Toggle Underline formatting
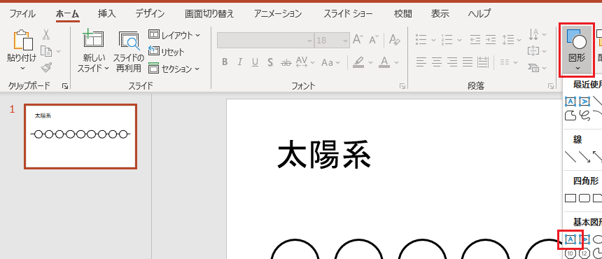Screen dimensions: 602x259 [x=255, y=62]
